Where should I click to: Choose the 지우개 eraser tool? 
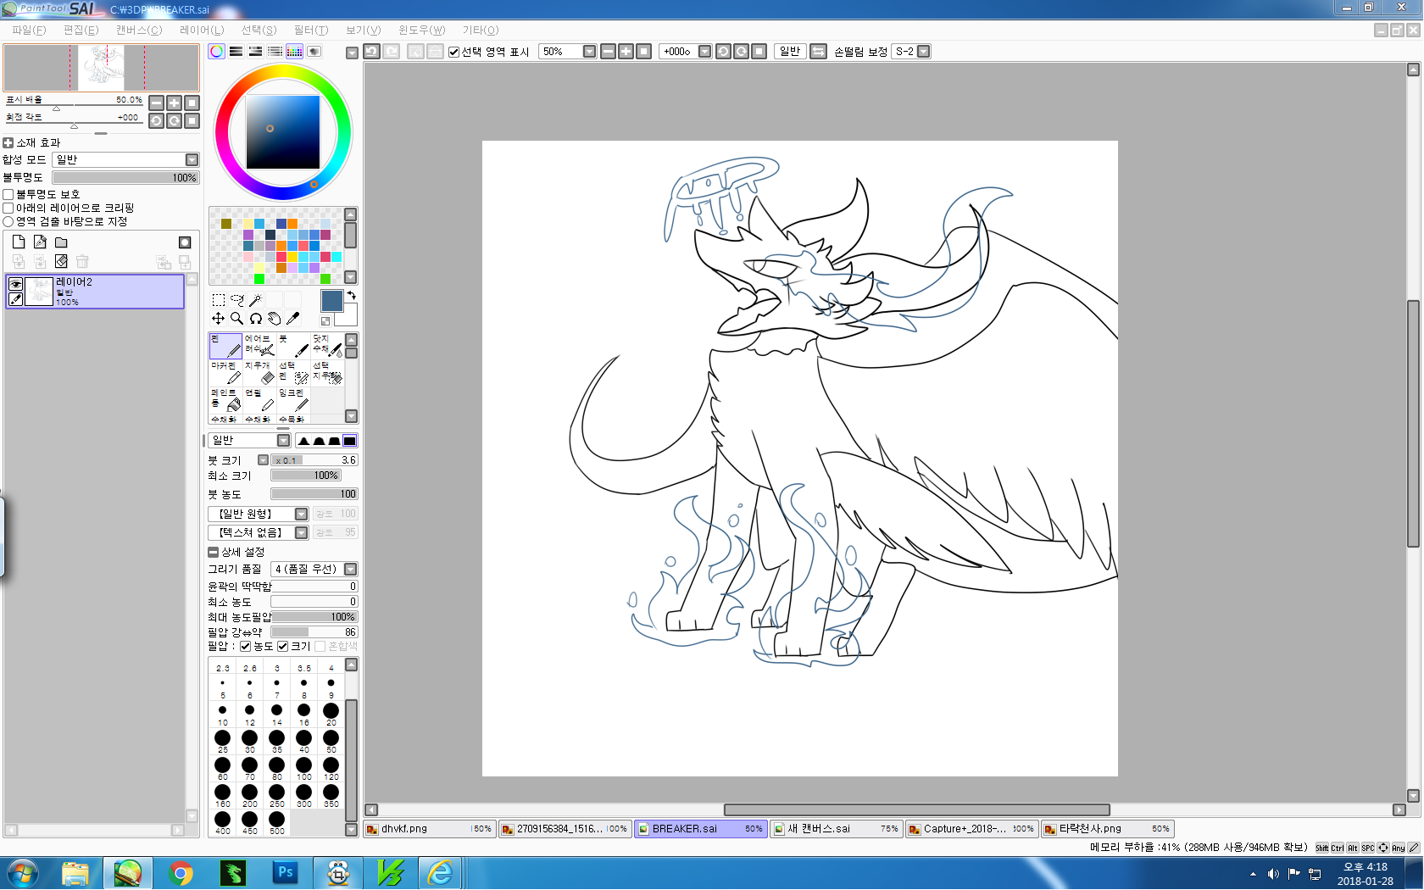[259, 373]
